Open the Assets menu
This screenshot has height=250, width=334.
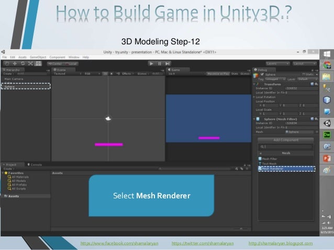pos(23,57)
